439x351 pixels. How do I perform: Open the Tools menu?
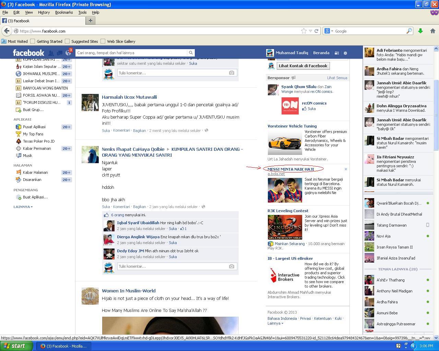[x=82, y=12]
